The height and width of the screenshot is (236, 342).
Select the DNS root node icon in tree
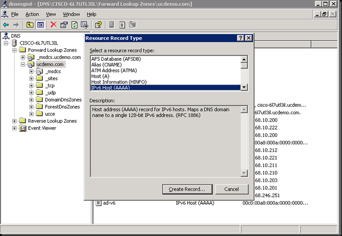pyautogui.click(x=6, y=36)
